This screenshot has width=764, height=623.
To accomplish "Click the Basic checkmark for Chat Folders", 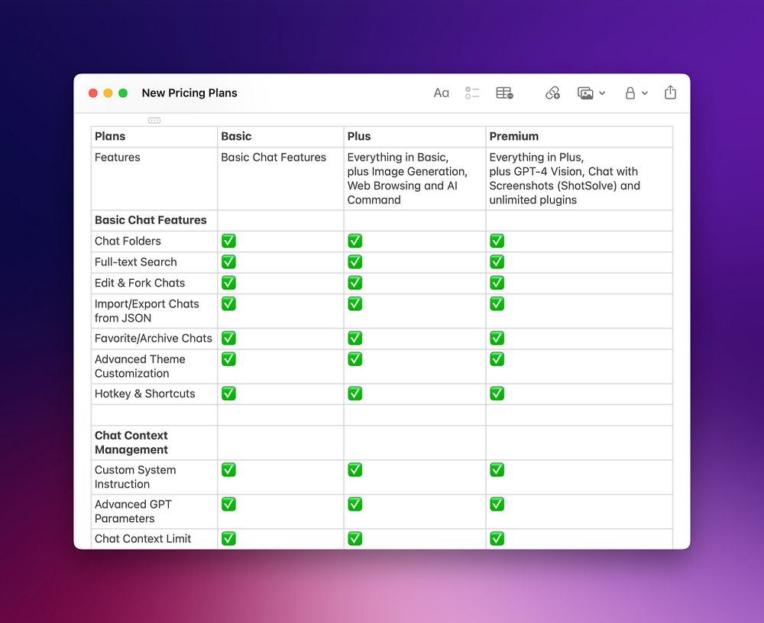I will (228, 241).
